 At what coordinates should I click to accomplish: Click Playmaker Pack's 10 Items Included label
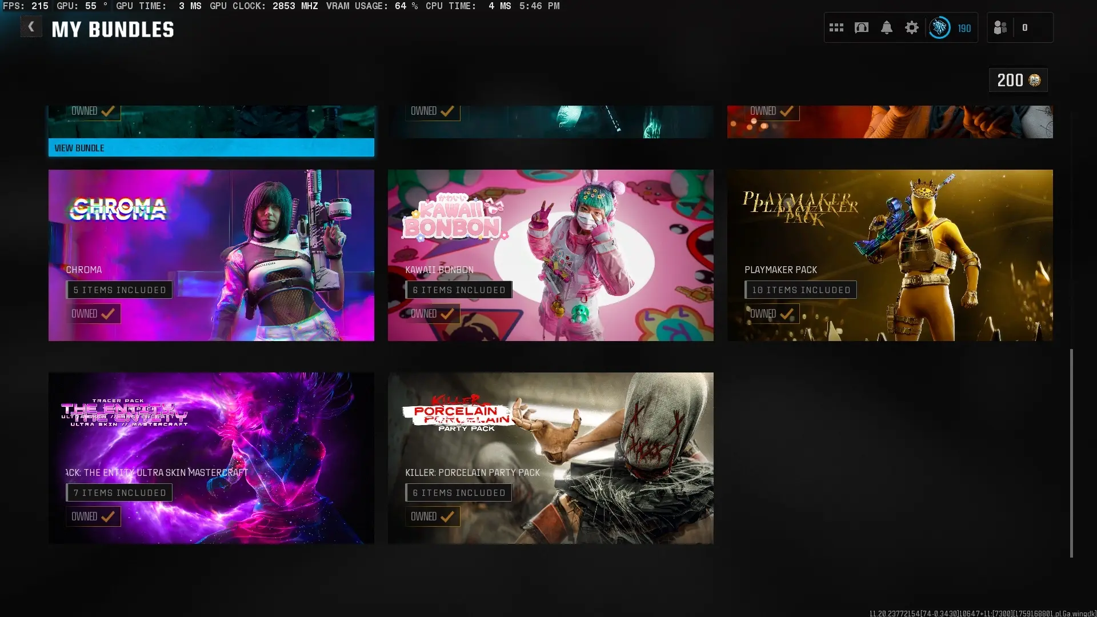click(x=800, y=290)
